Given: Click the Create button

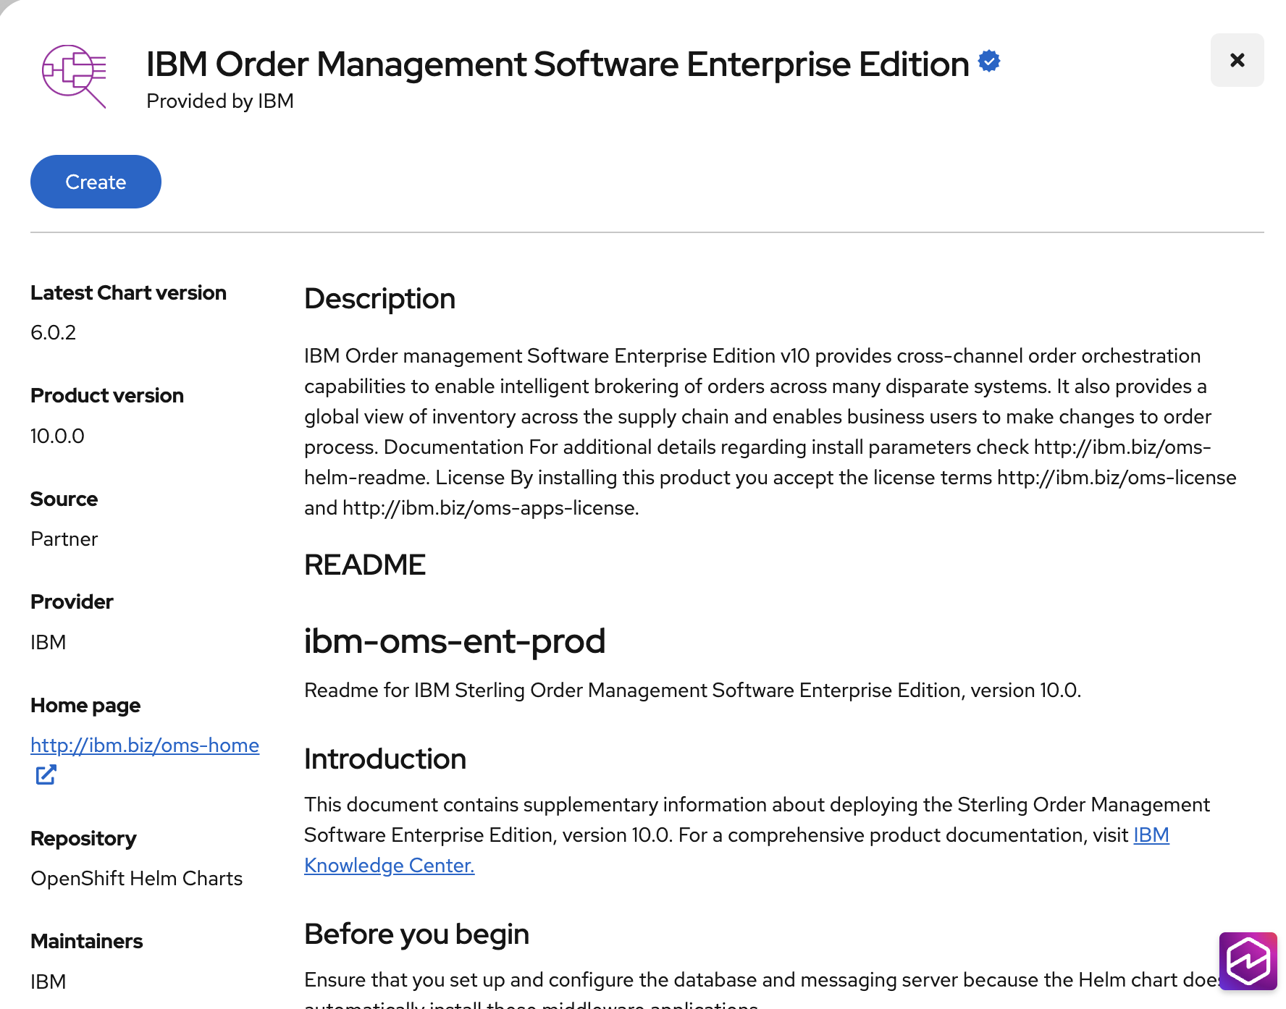Looking at the screenshot, I should click(x=96, y=182).
